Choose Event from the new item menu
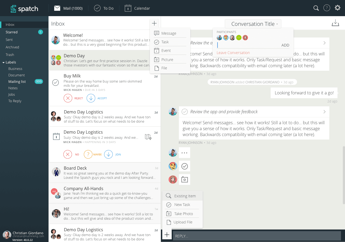 click(170, 51)
